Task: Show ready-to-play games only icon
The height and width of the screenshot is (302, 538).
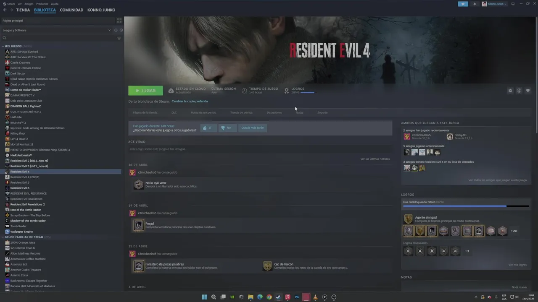Action: 121,30
